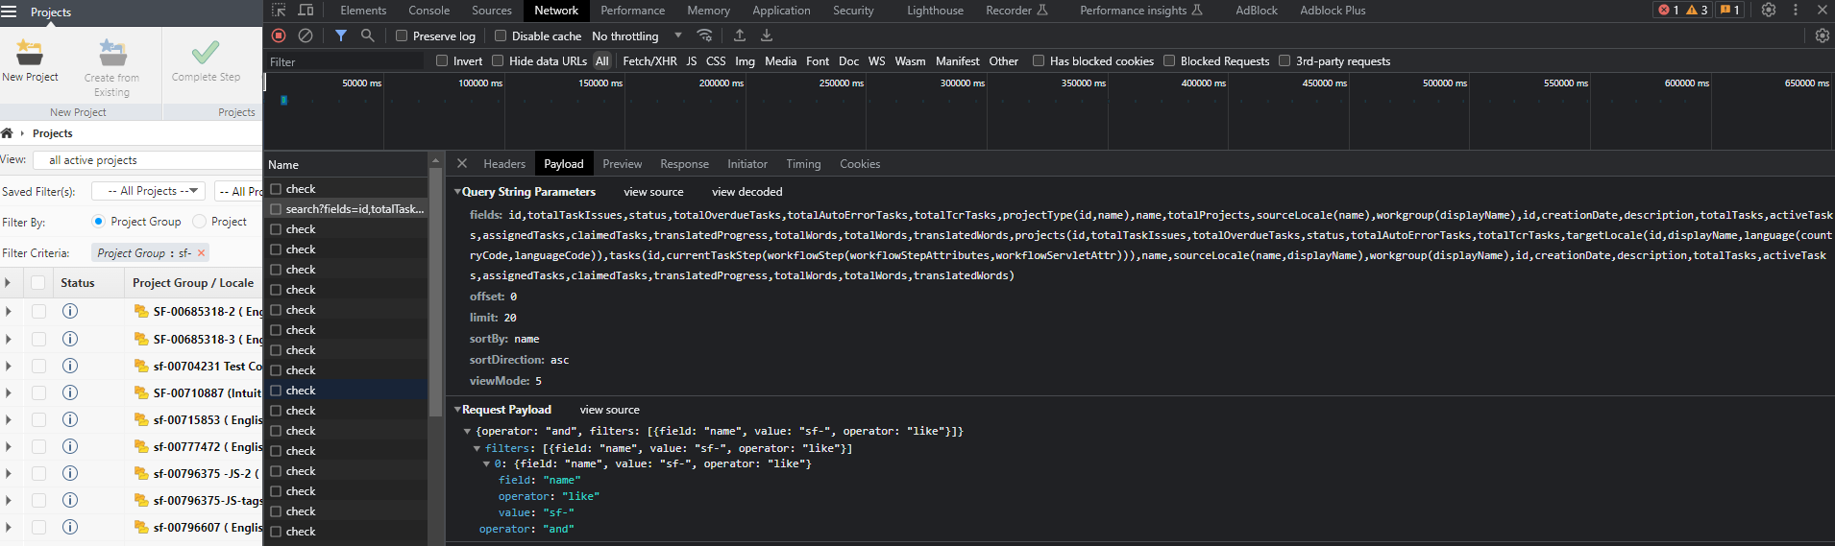
Task: Enable Preserve log checkbox
Action: pos(402,36)
